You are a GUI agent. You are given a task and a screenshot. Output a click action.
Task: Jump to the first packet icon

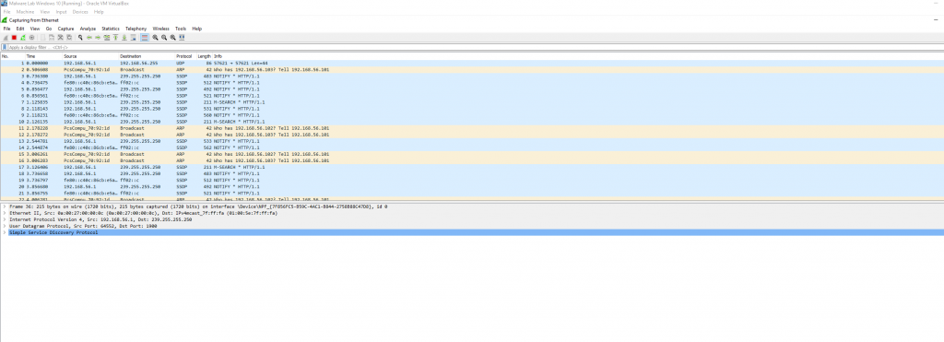tap(115, 37)
